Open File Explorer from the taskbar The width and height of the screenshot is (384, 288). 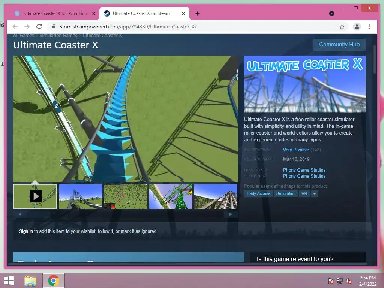[x=30, y=280]
